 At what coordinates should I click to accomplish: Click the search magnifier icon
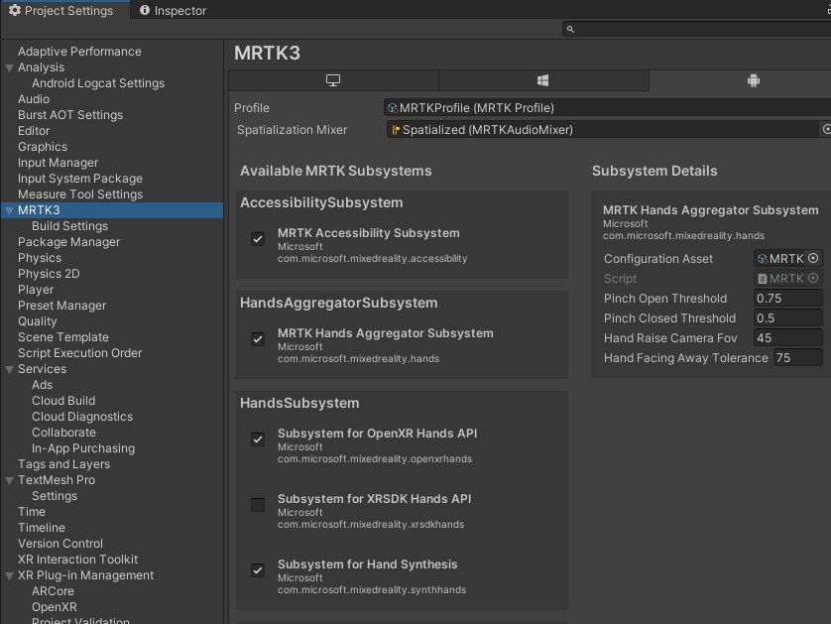click(x=570, y=29)
